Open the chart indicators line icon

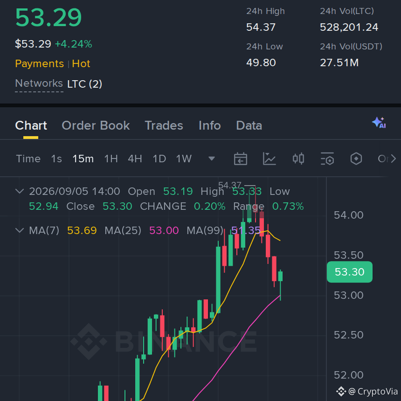269,159
